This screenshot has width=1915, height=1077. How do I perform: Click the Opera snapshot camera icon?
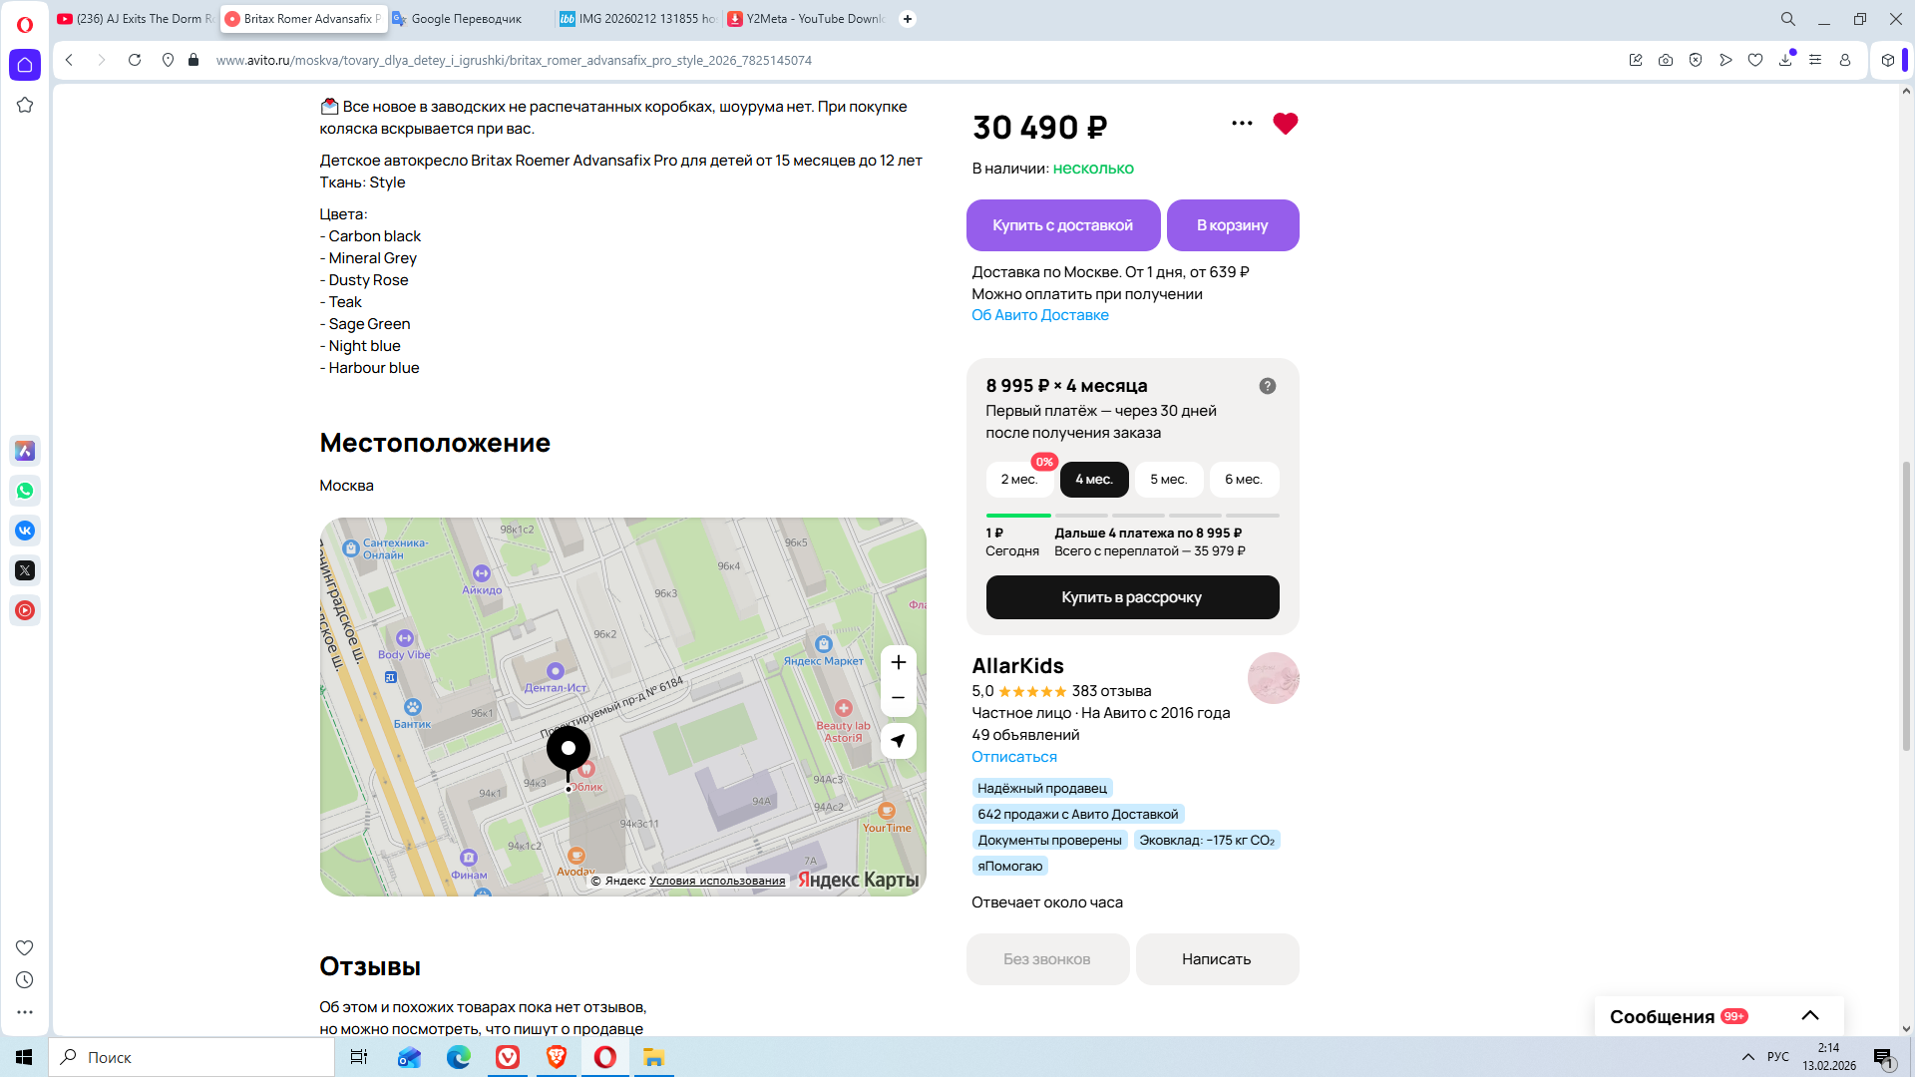tap(1666, 60)
